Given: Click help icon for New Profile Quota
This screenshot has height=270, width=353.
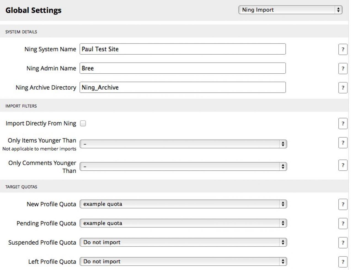Looking at the screenshot, I should click(x=343, y=205).
